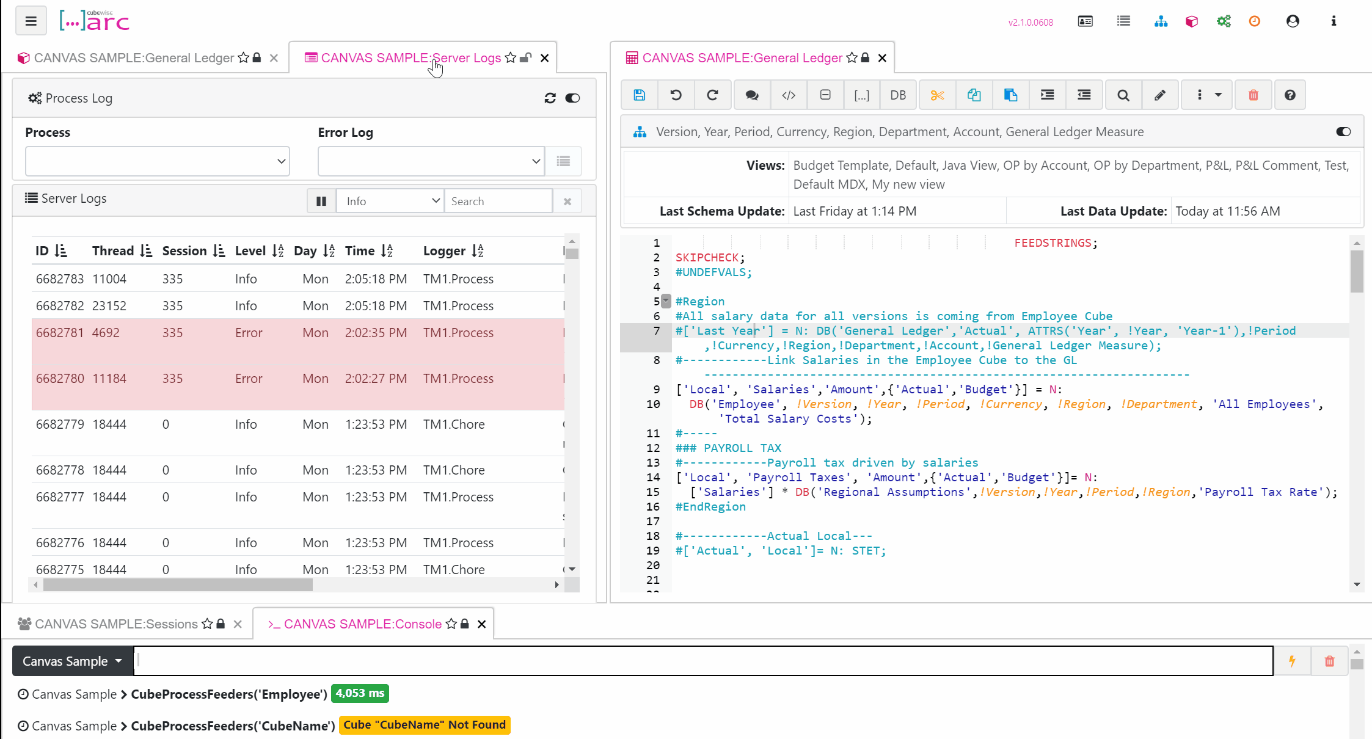Pause the server logs stream
This screenshot has height=739, width=1372.
click(321, 201)
